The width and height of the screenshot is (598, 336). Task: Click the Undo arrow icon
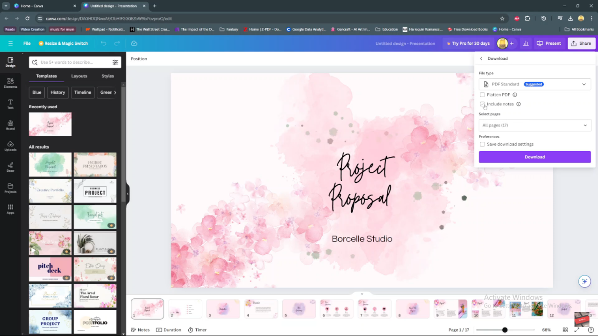tap(103, 43)
